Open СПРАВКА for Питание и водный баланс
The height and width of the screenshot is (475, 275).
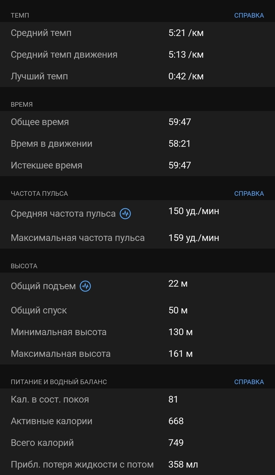click(x=249, y=382)
